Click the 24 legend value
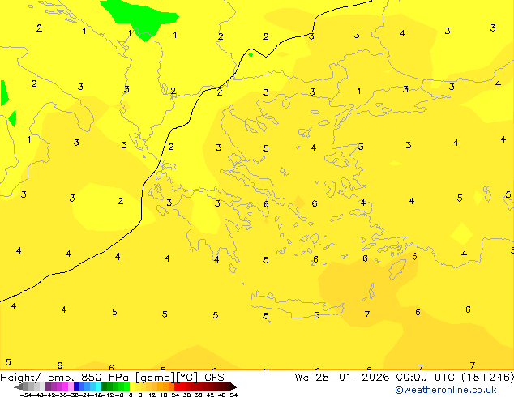Screen dimensions: 514x397 point(175,395)
